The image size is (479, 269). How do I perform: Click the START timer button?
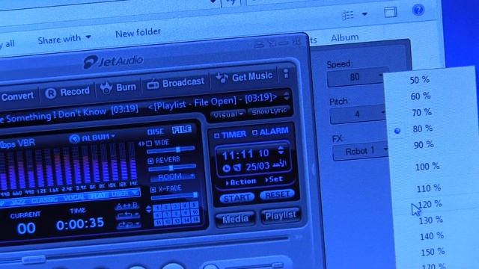[x=237, y=199]
